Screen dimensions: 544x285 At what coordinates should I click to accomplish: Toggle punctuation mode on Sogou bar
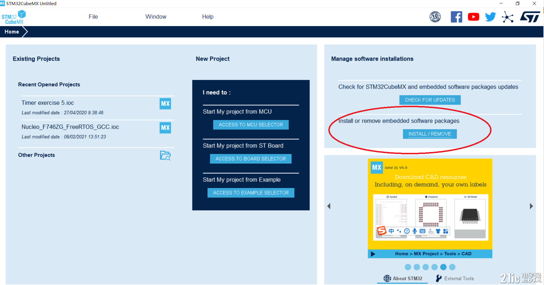pos(399,231)
